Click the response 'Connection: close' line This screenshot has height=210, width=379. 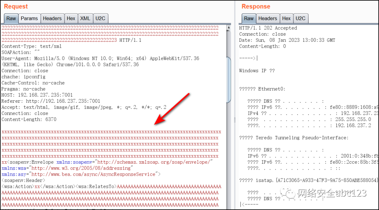pos(262,34)
